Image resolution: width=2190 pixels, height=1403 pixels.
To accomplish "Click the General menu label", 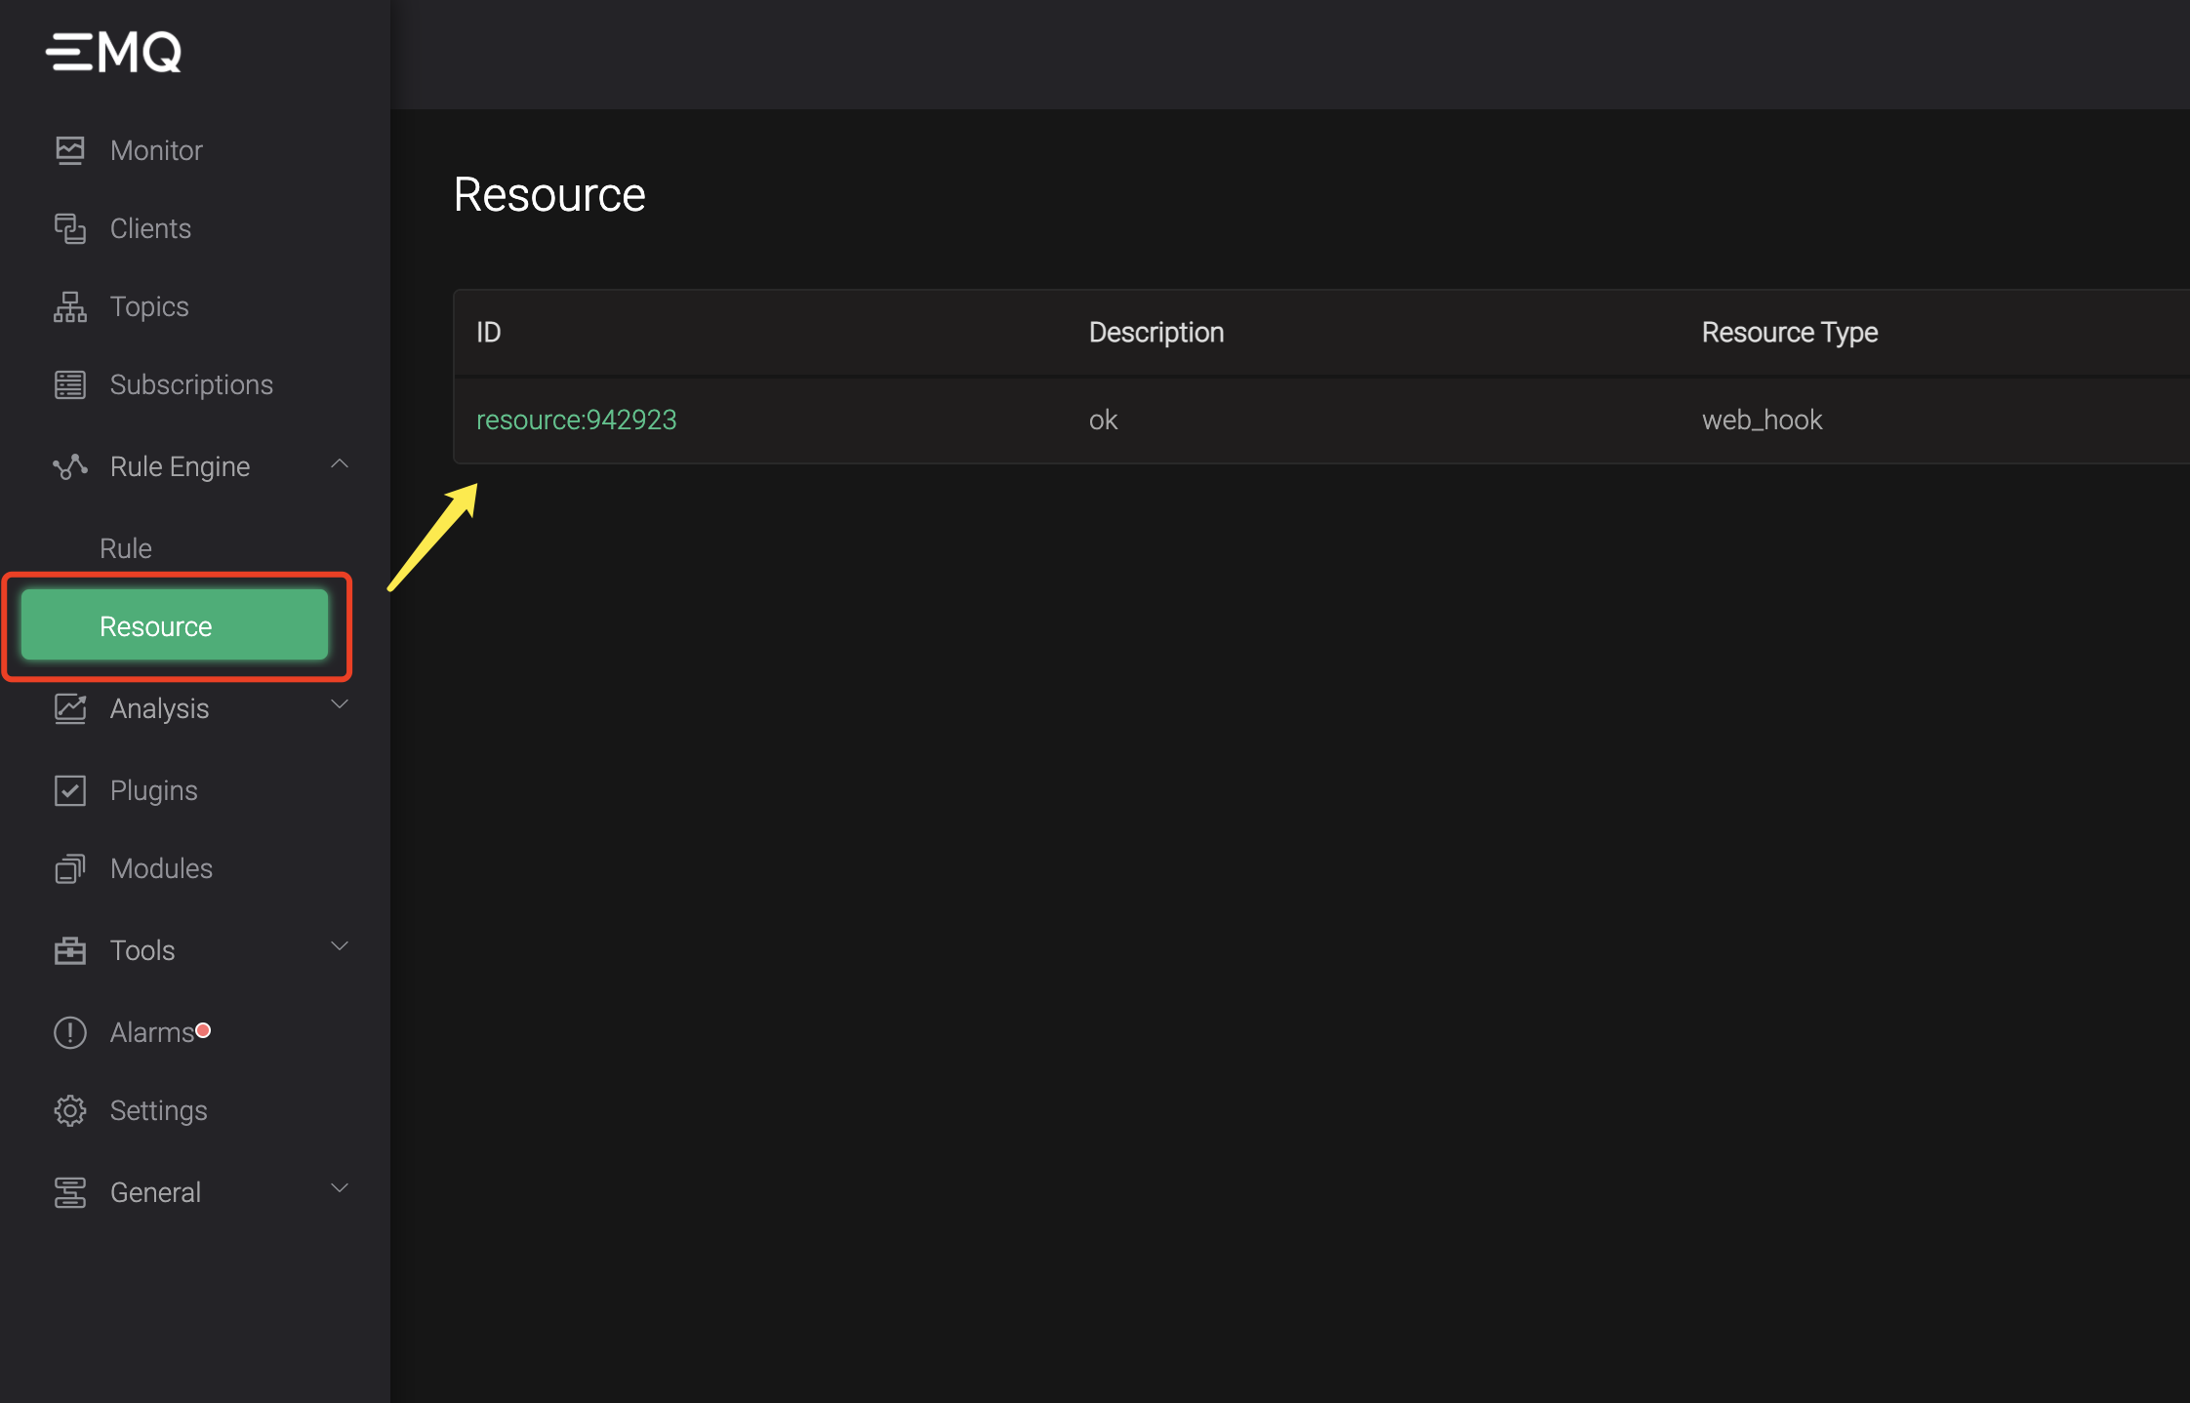I will (156, 1192).
